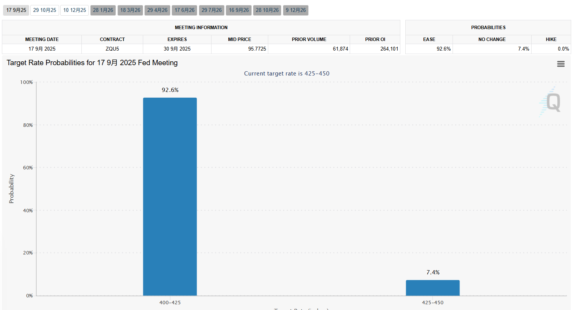Select the 17 9月25 meeting tab
This screenshot has width=575, height=310.
tap(16, 10)
